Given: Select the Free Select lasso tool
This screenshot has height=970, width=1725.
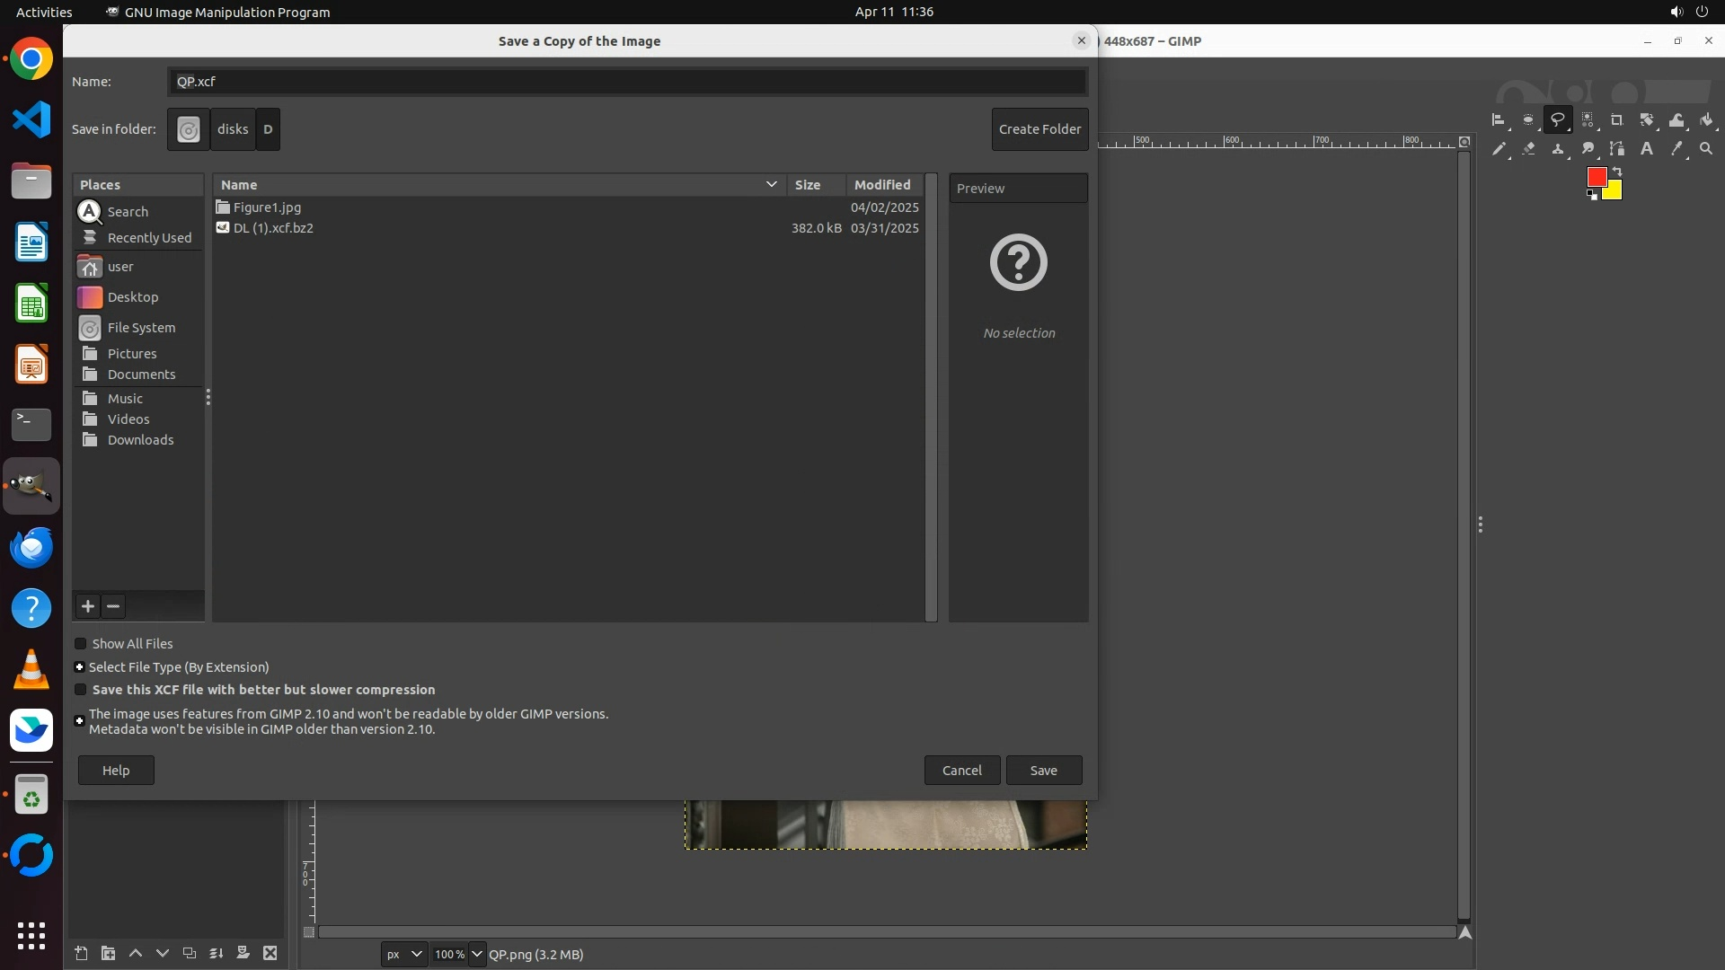Looking at the screenshot, I should [x=1557, y=119].
